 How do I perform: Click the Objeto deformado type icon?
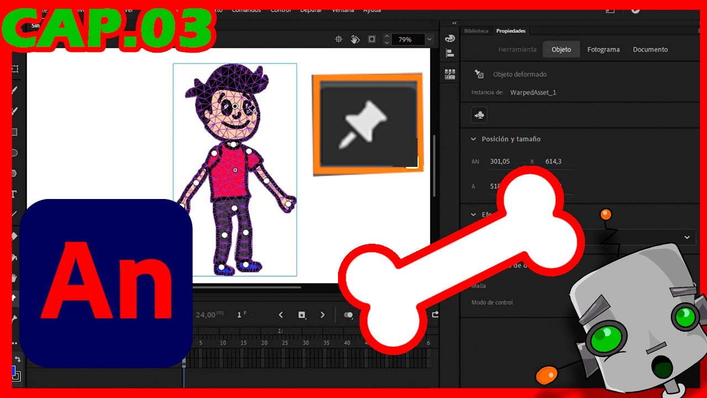pos(479,74)
